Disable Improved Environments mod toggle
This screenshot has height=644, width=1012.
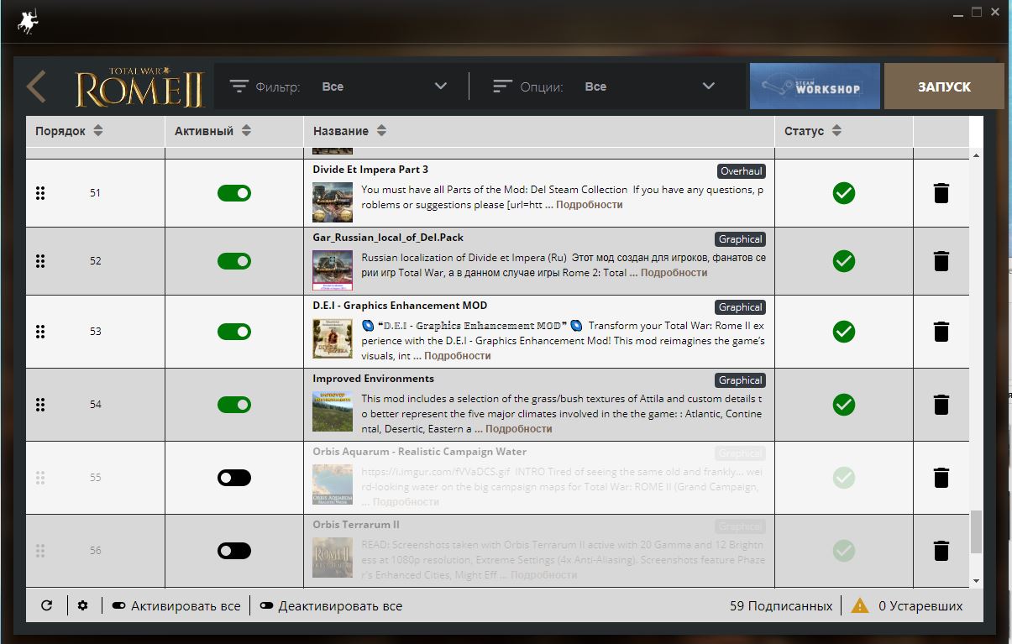(234, 405)
